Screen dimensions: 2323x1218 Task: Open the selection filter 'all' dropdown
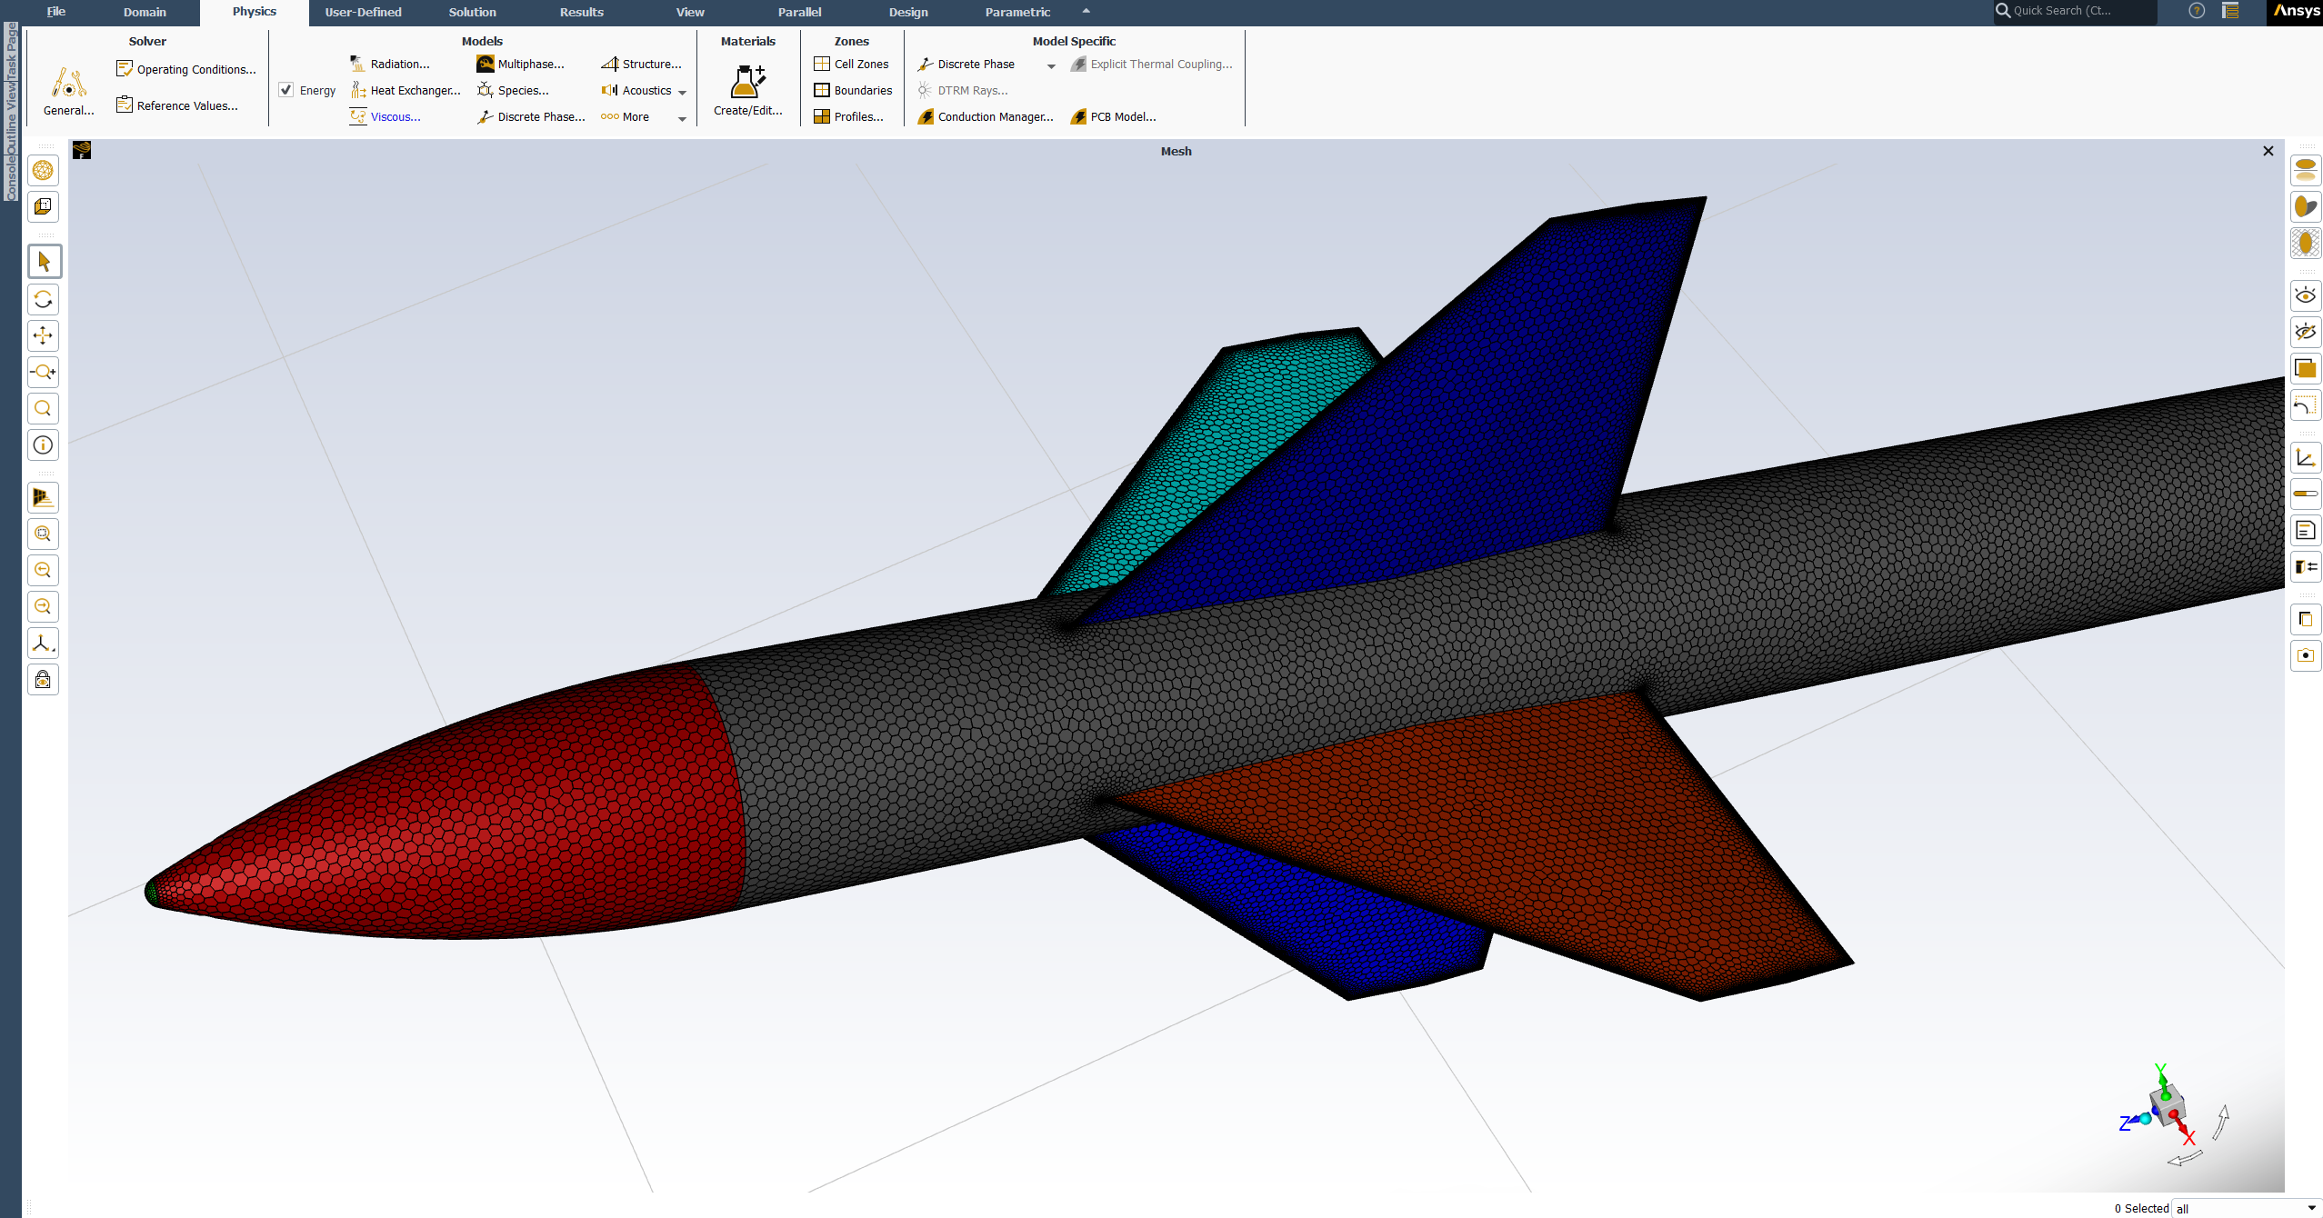(2246, 1208)
